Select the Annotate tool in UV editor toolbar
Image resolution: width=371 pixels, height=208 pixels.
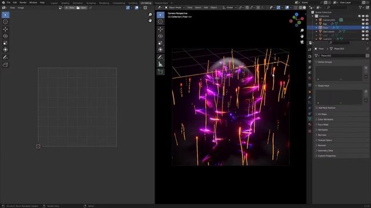click(5, 57)
